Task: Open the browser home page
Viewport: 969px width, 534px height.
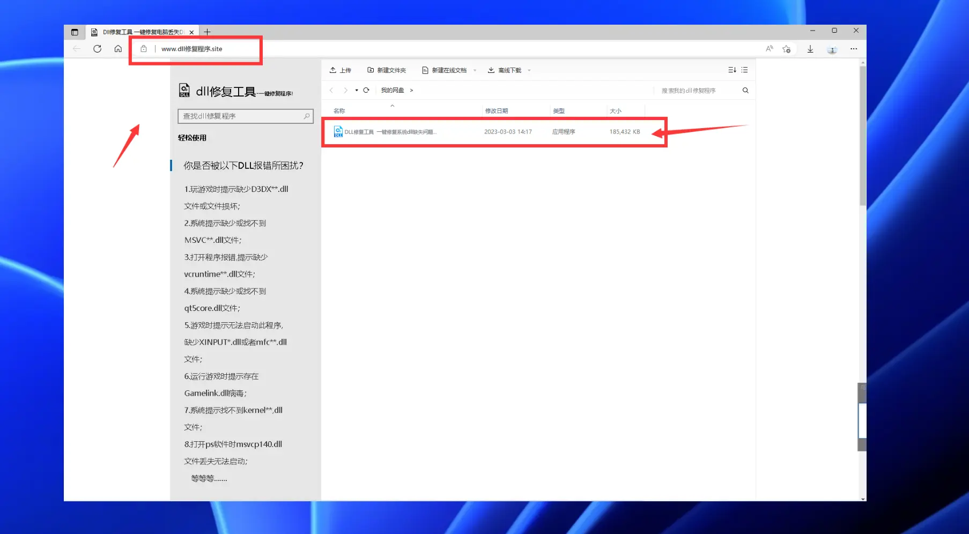Action: click(x=118, y=49)
